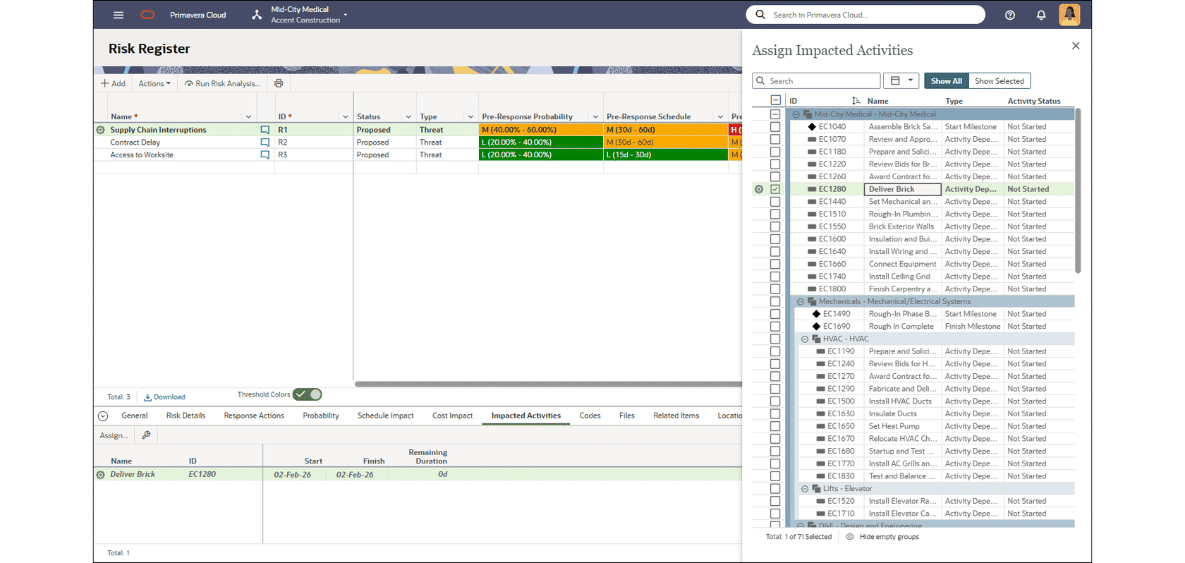Click the comment icon on the Contract Delay row

(x=265, y=143)
